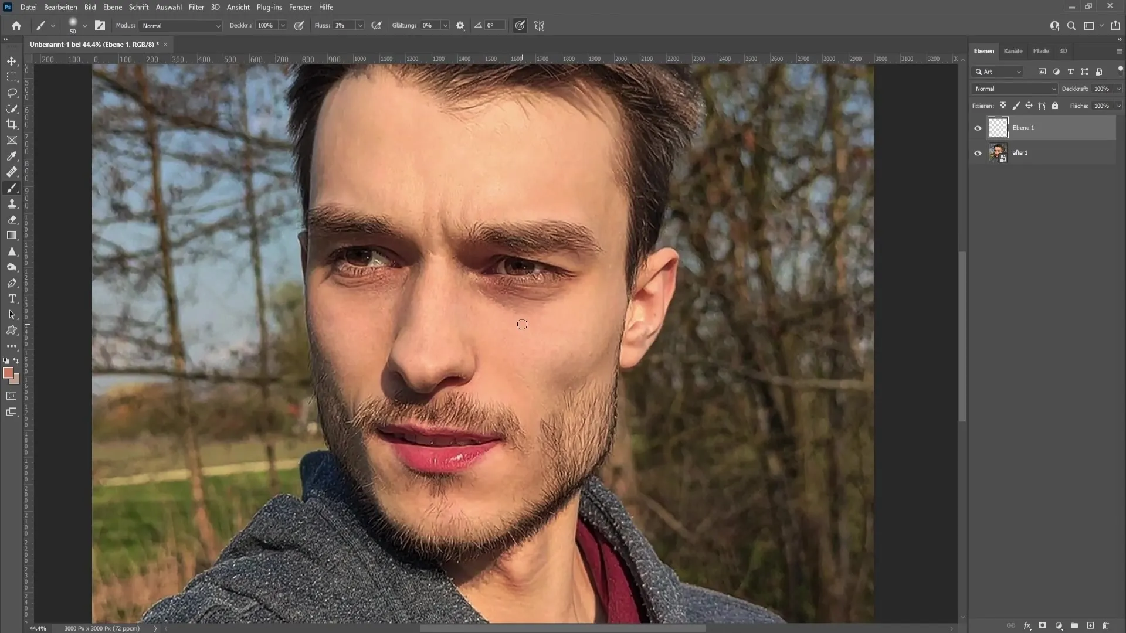Select the Healing Brush tool
Screen dimensions: 1126x633
tap(12, 172)
